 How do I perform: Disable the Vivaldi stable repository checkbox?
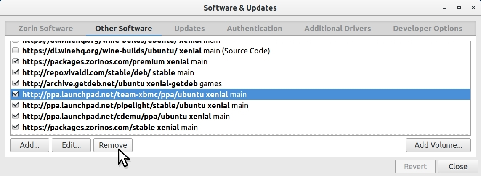point(16,73)
